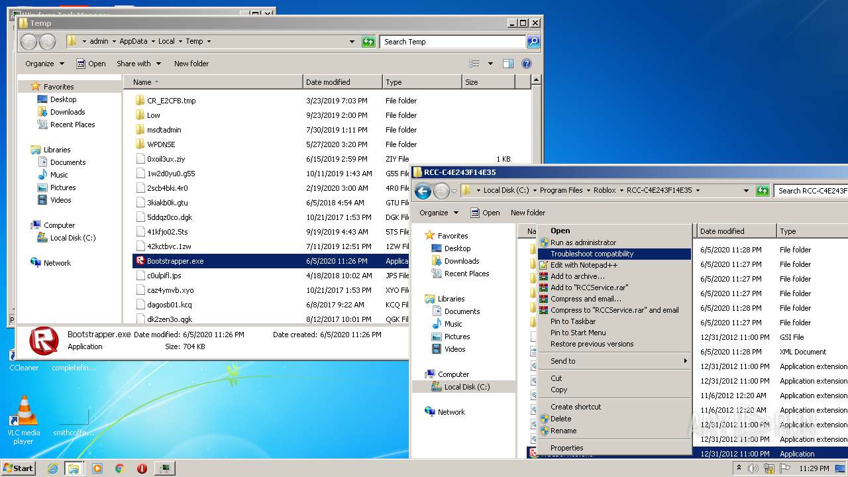Click Search Temp input field
The height and width of the screenshot is (477, 848).
[x=453, y=42]
